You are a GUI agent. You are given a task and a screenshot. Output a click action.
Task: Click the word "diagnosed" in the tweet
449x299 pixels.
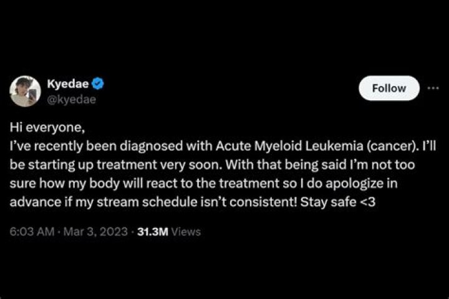pyautogui.click(x=158, y=148)
